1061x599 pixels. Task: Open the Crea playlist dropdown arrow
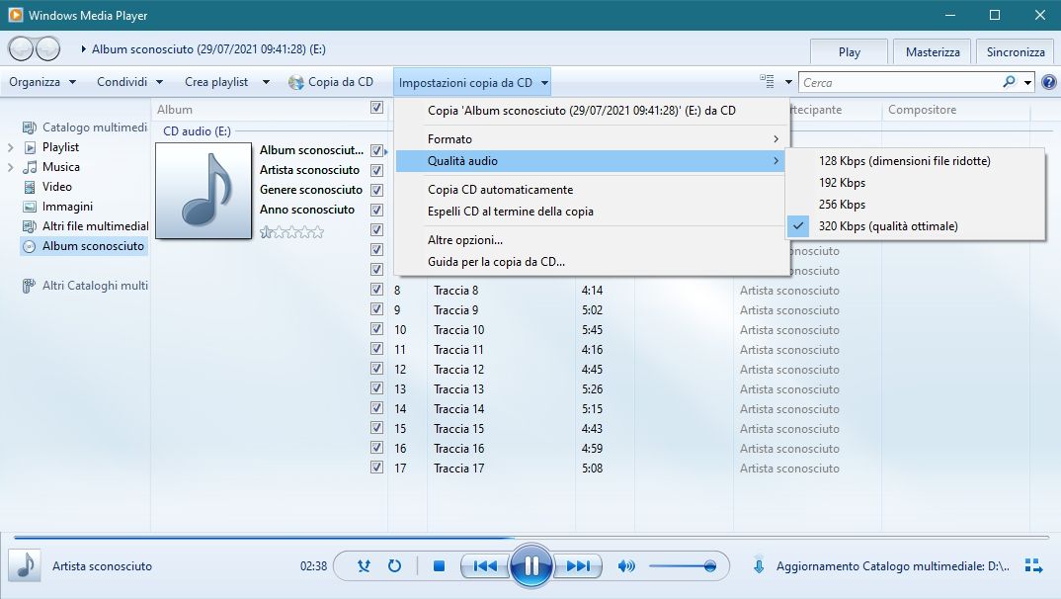point(266,82)
